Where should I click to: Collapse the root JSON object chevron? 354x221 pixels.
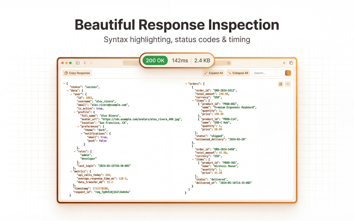click(x=64, y=83)
